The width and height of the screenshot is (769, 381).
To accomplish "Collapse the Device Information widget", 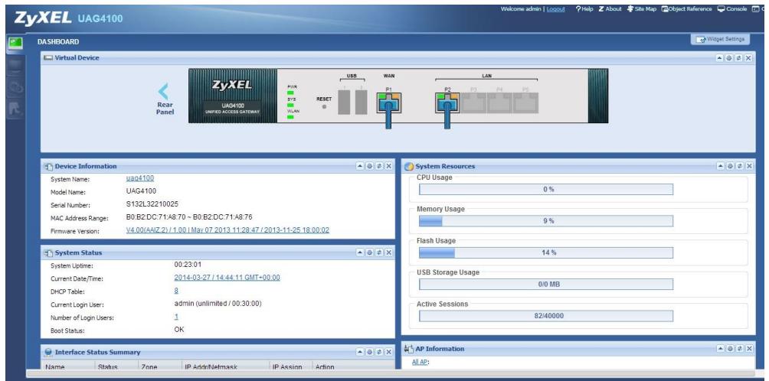I will tap(360, 167).
